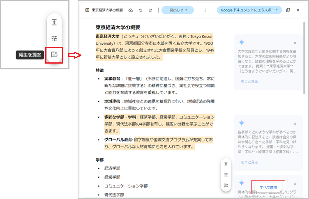Click もっと見る in the first suggestion card
309x199 pixels.
tap(249, 82)
